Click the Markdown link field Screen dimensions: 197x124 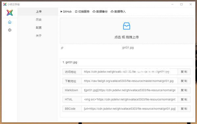pyautogui.click(x=130, y=90)
